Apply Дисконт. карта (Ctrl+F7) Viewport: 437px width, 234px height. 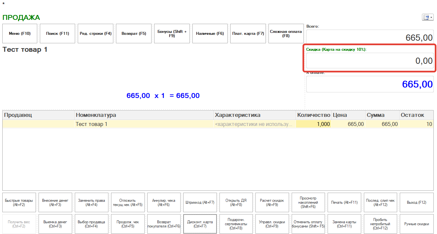(x=200, y=224)
